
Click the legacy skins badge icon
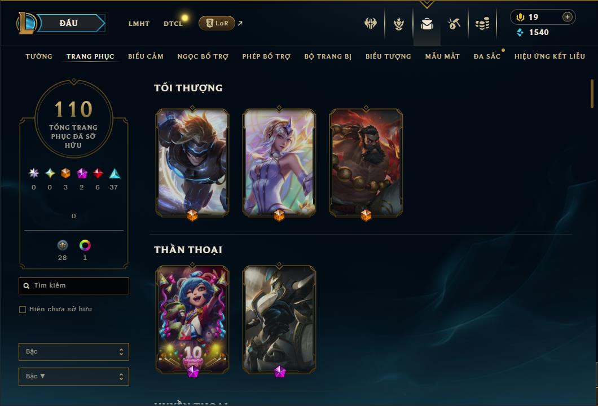(x=63, y=245)
